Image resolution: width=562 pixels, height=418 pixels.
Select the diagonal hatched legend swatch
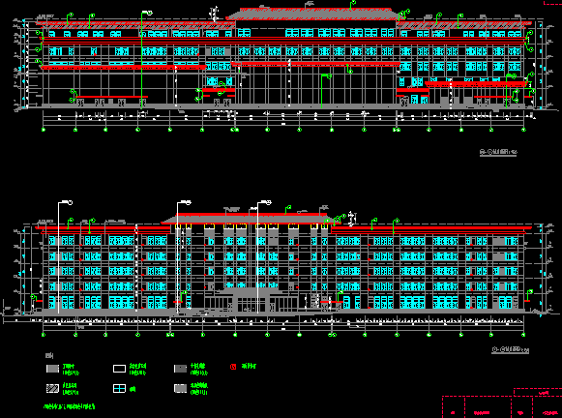52,389
